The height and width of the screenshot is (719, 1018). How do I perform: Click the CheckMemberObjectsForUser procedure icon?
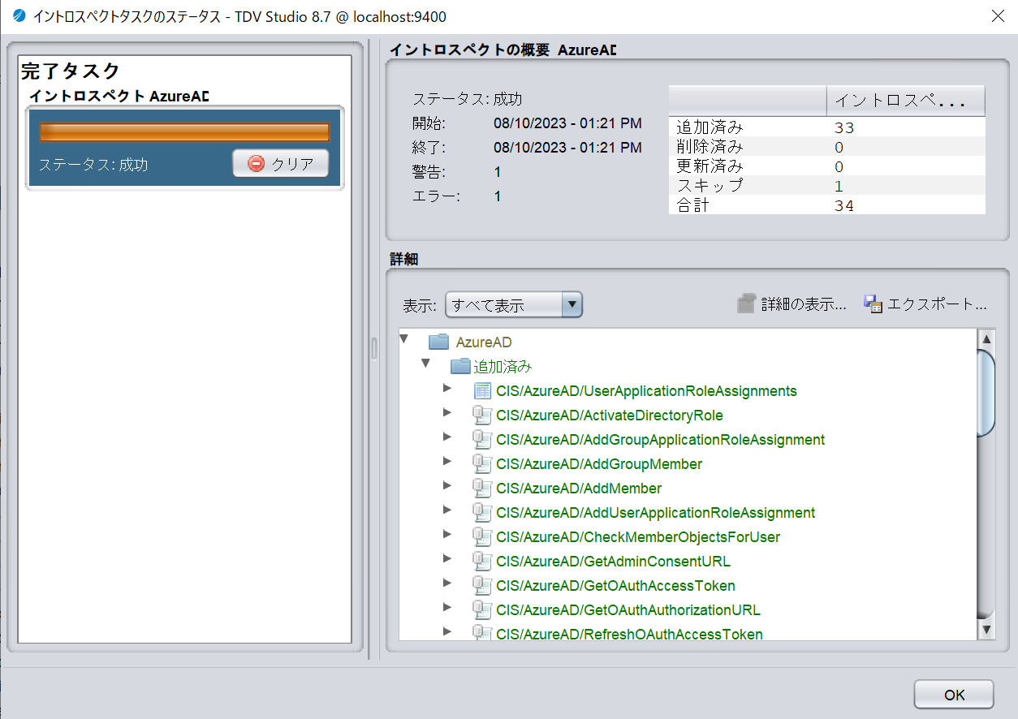pos(483,537)
